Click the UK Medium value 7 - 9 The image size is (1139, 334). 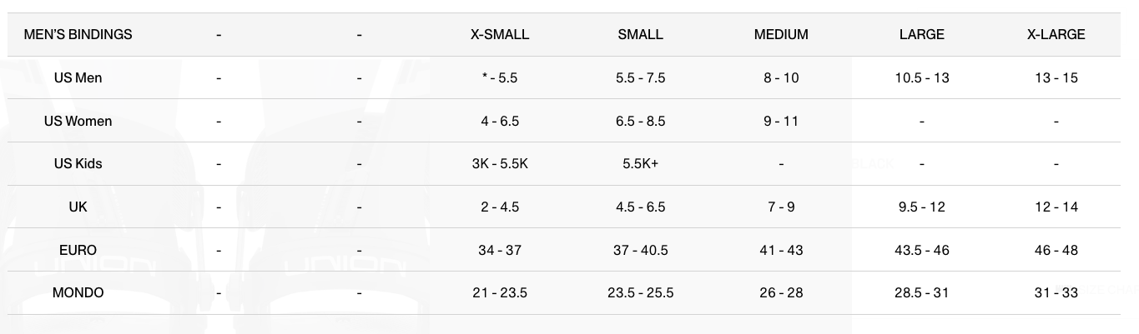[781, 207]
